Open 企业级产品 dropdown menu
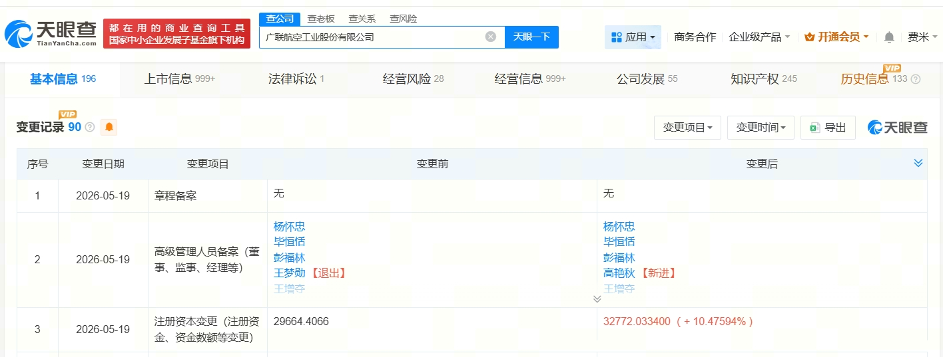Image resolution: width=943 pixels, height=357 pixels. (x=759, y=37)
